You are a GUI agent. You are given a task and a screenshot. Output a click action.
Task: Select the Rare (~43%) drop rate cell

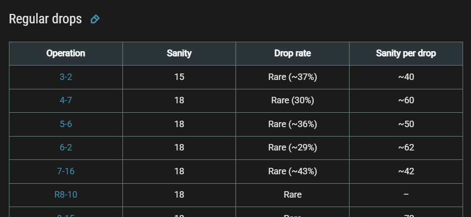[x=293, y=171]
